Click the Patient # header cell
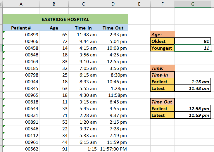This screenshot has width=214, height=152. coord(21,28)
